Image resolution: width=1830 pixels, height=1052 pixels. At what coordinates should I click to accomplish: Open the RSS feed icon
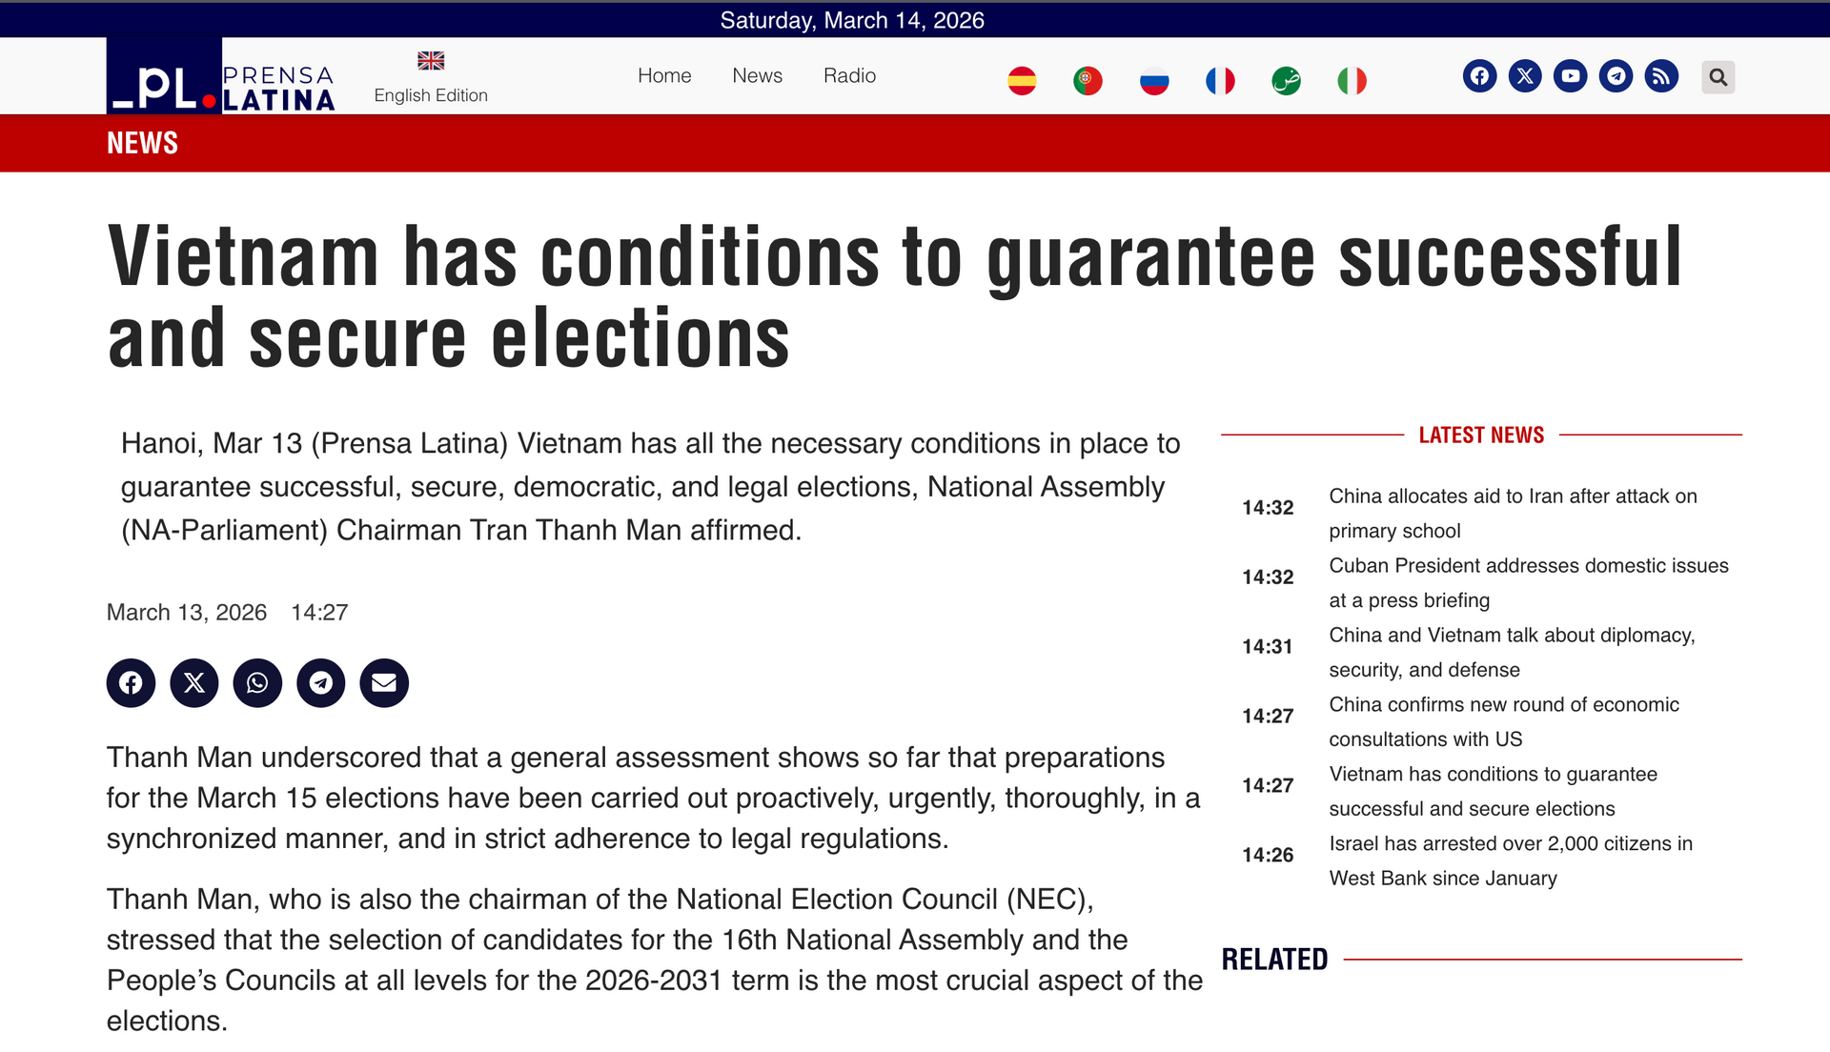1661,76
